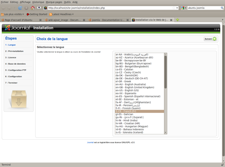Open the address bar history dropdown
Viewport: 225px width, 167px height.
pos(177,8)
